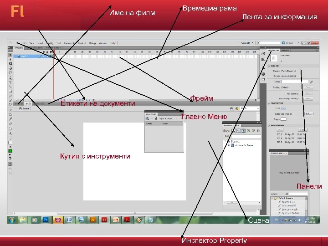This screenshot has width=328, height=246.
Task: Click Log button in SWF History
Action: [280, 130]
